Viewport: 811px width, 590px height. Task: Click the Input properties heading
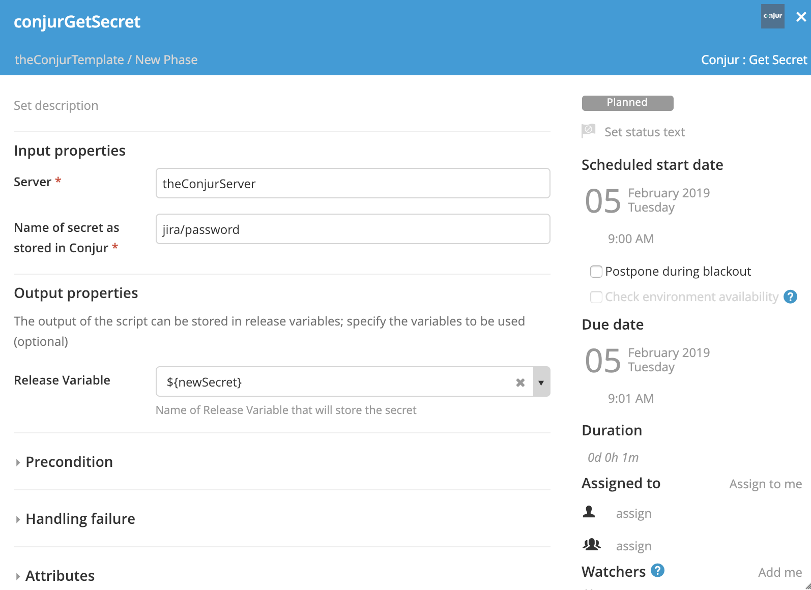point(70,151)
